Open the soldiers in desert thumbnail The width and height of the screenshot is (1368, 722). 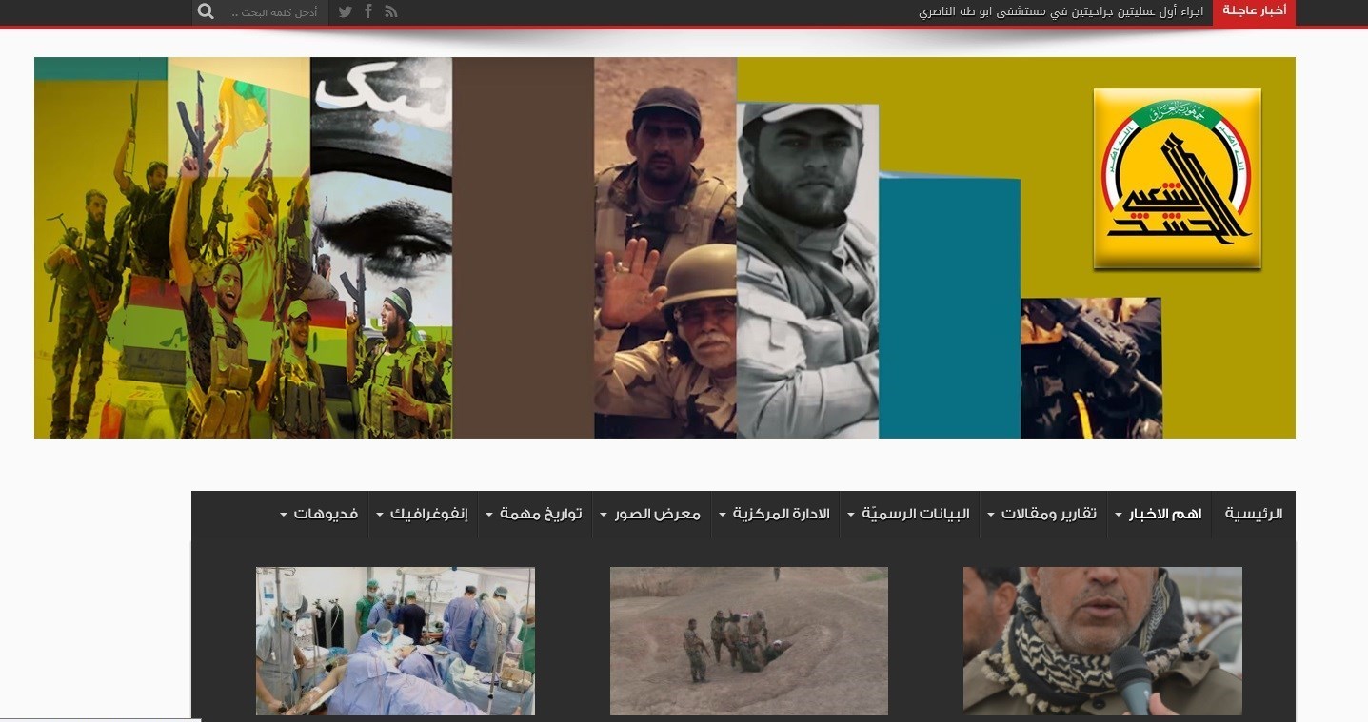[x=748, y=640]
